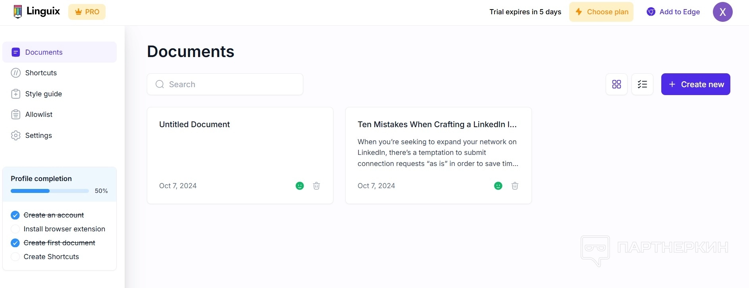Open the Allowlist page
The height and width of the screenshot is (288, 749).
(39, 114)
